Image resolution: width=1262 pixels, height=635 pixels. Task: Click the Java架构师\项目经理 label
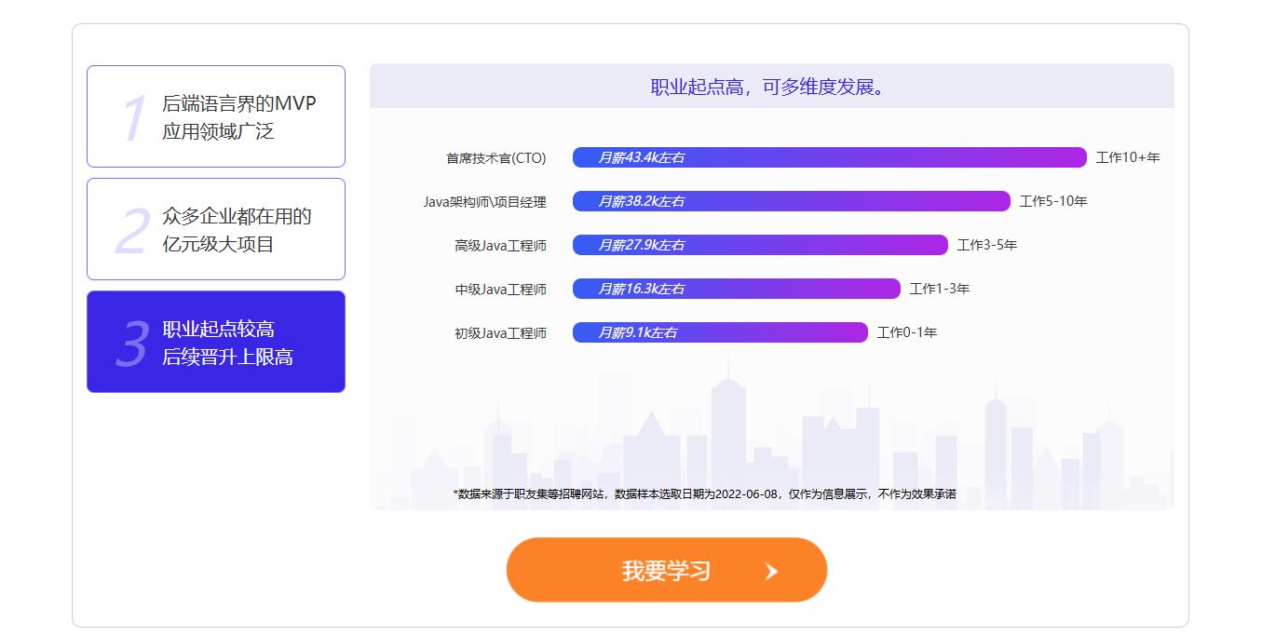484,202
